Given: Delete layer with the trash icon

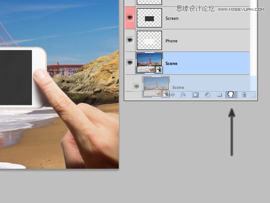Looking at the screenshot, I should coord(244,95).
